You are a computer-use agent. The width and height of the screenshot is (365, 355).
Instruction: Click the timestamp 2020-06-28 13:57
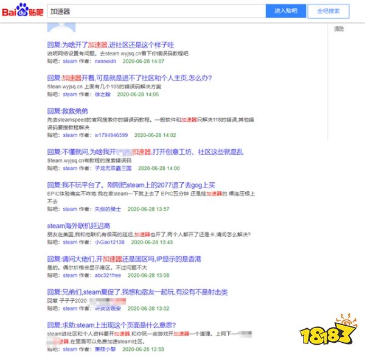pyautogui.click(x=148, y=209)
